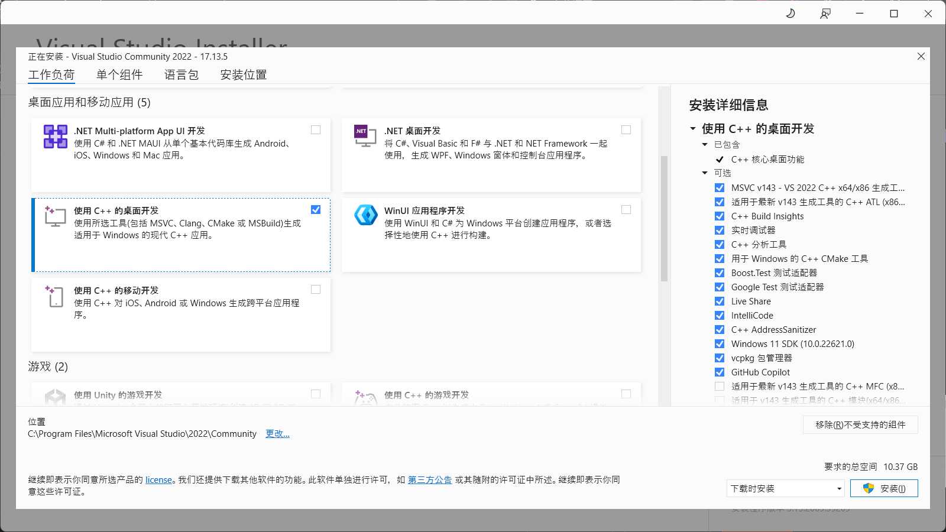
Task: Open the license link
Action: (x=158, y=480)
